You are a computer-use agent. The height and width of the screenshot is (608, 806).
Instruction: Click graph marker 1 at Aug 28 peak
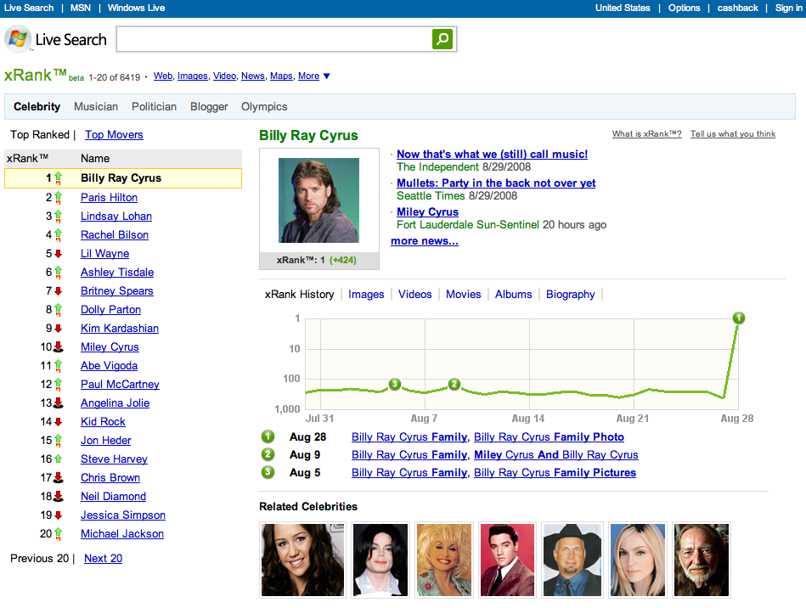point(739,318)
